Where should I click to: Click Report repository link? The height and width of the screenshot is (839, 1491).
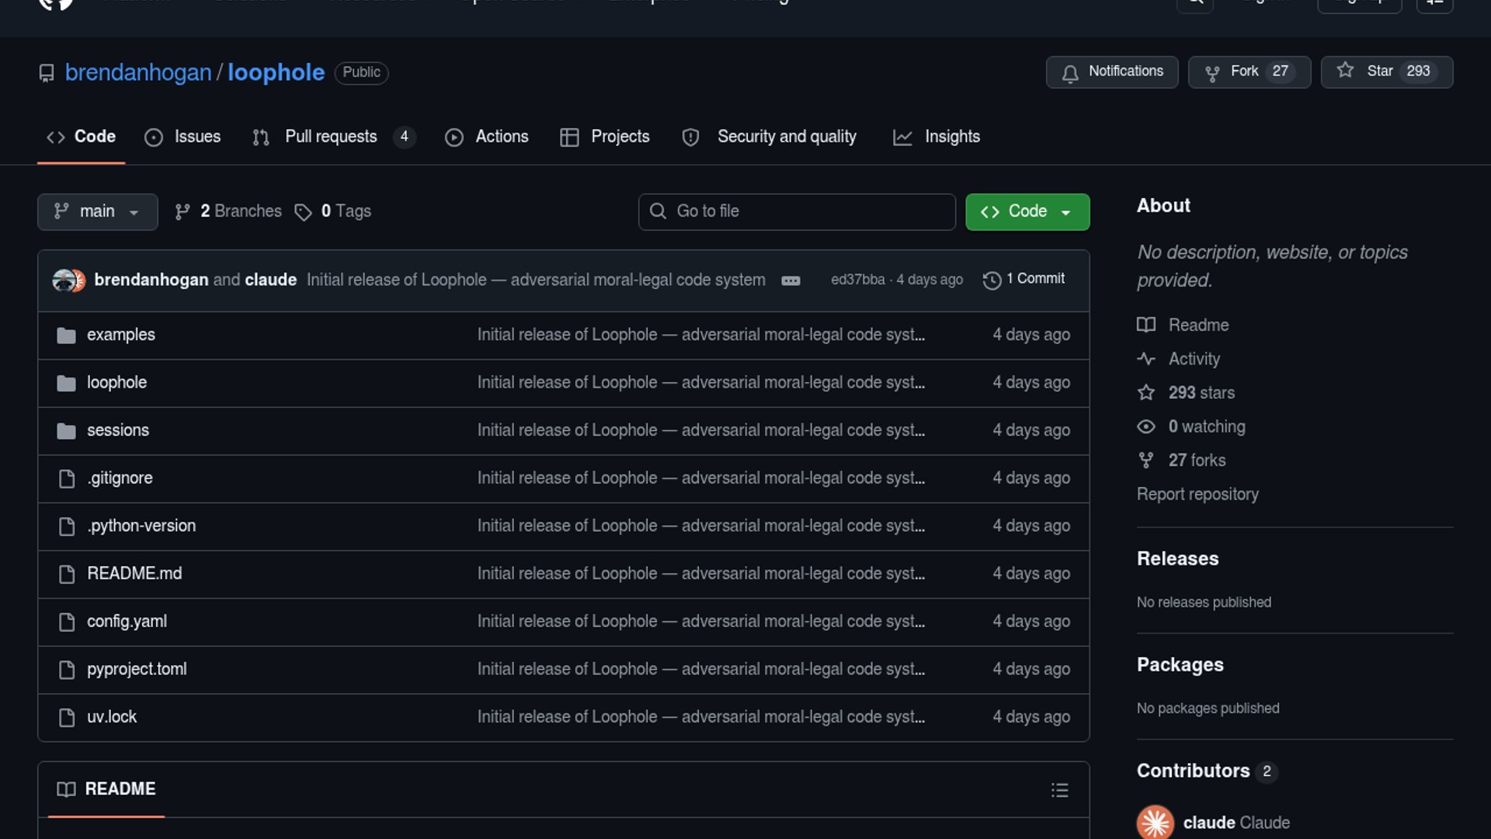point(1197,494)
